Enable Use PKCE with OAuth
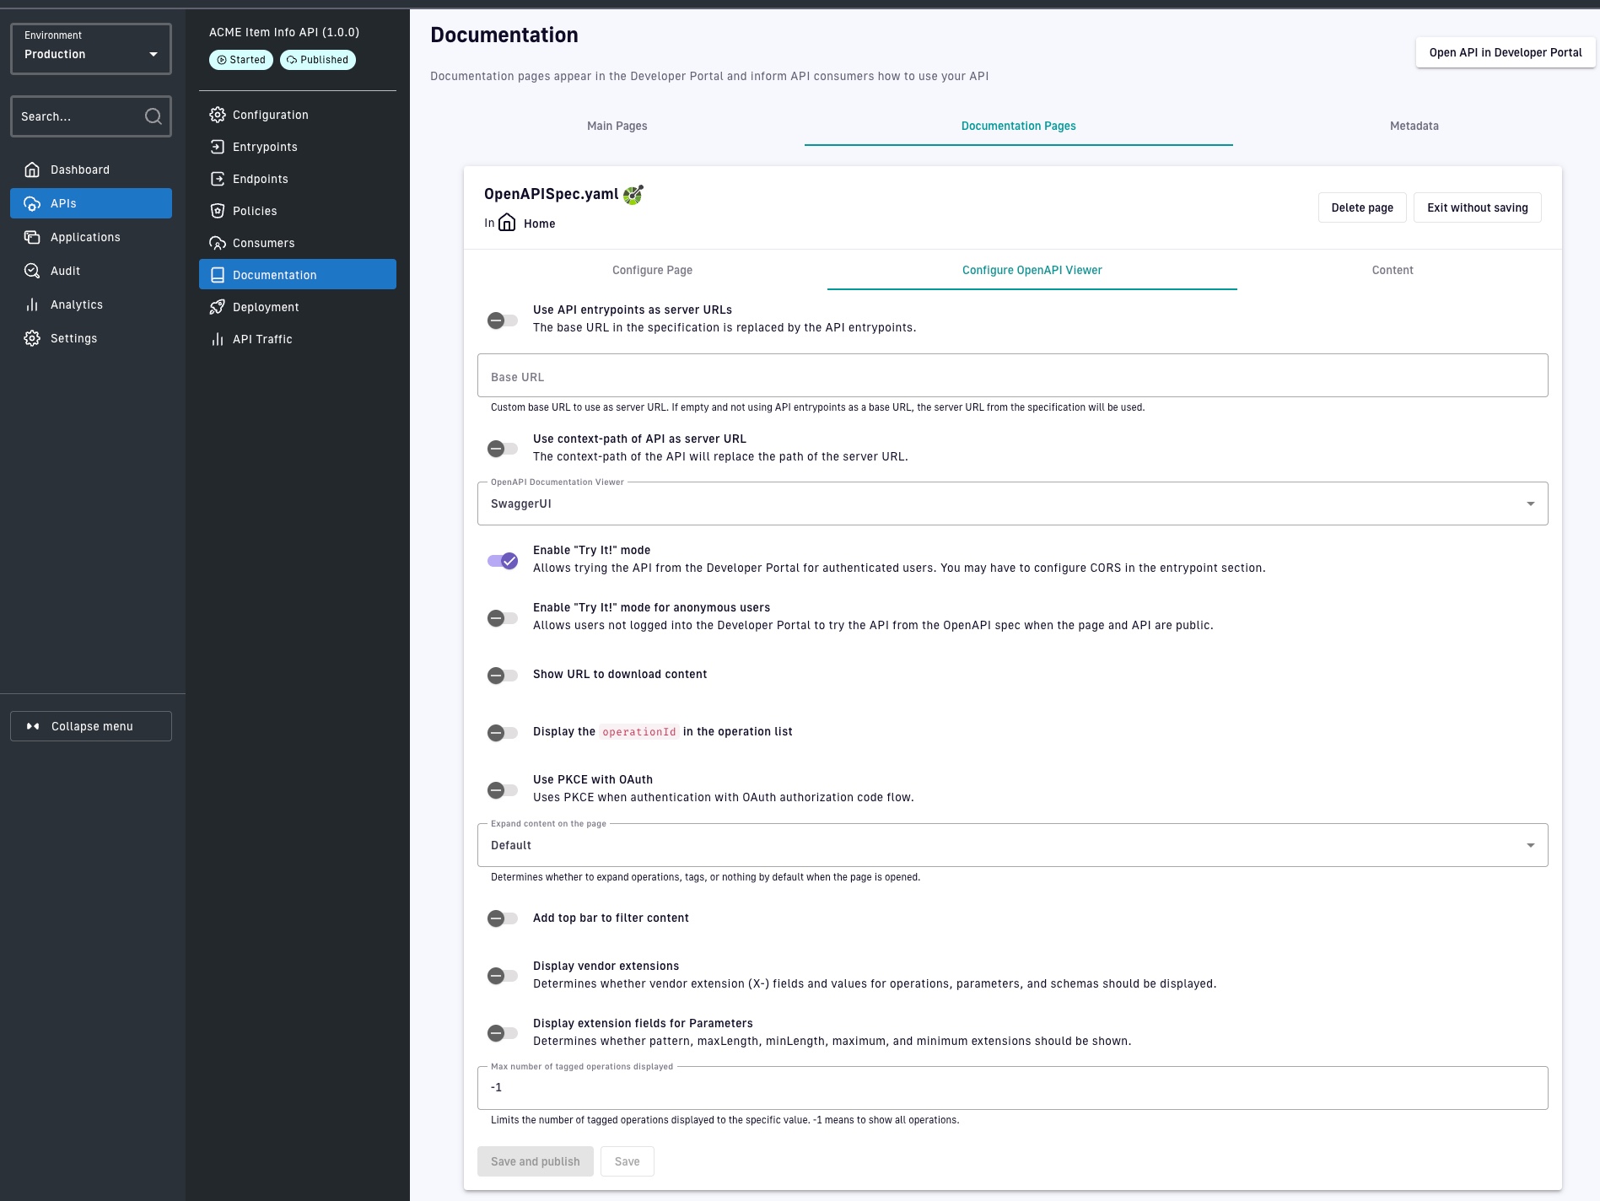The image size is (1600, 1201). [x=503, y=790]
